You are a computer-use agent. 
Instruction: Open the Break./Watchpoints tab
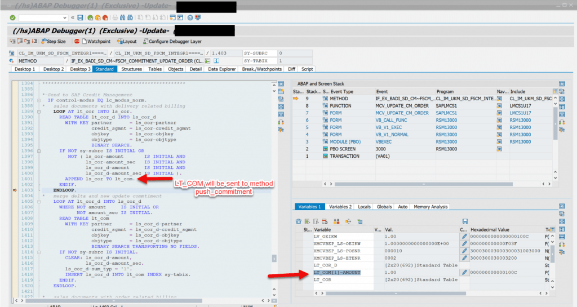pyautogui.click(x=261, y=69)
